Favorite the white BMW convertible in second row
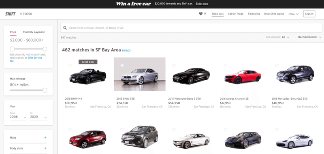Image resolution: width=324 pixels, height=154 pixels. [x=174, y=130]
